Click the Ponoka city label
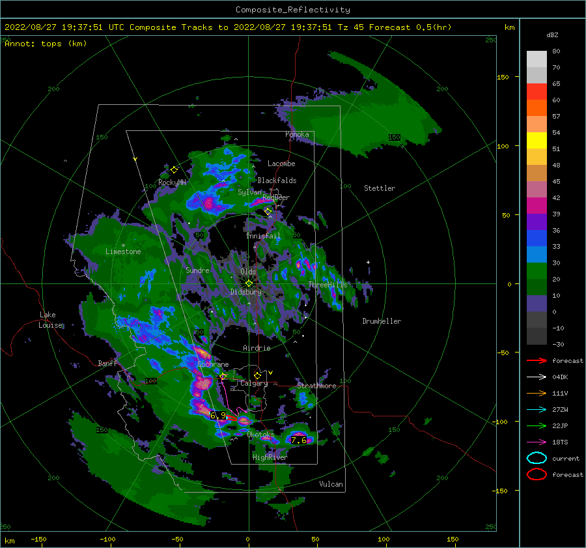 (297, 134)
